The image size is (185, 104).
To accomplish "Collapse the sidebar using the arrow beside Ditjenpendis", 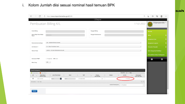I will click(166, 23).
